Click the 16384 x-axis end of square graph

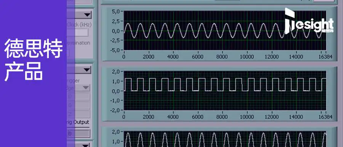[326, 117]
